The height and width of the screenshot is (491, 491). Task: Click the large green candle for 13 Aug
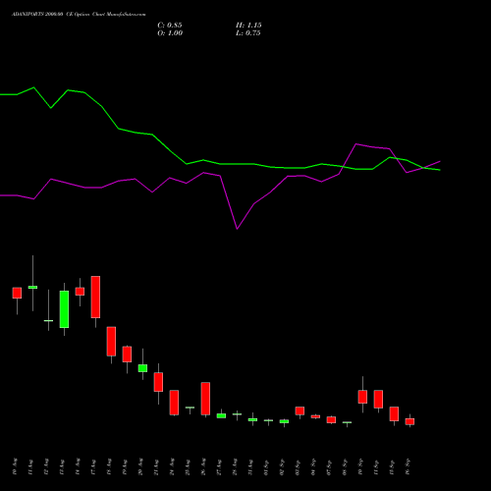[64, 309]
